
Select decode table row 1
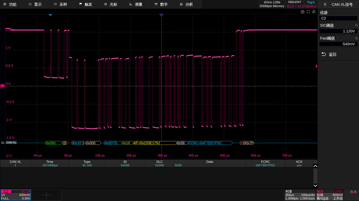pyautogui.click(x=156, y=165)
